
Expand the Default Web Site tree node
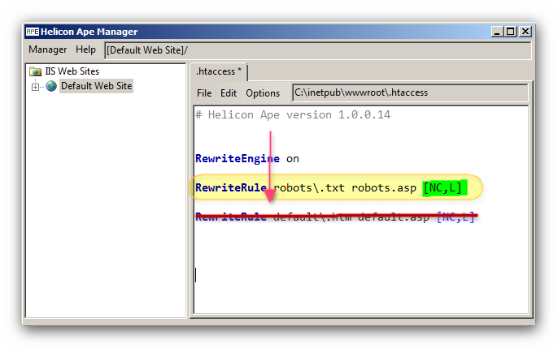pos(36,87)
